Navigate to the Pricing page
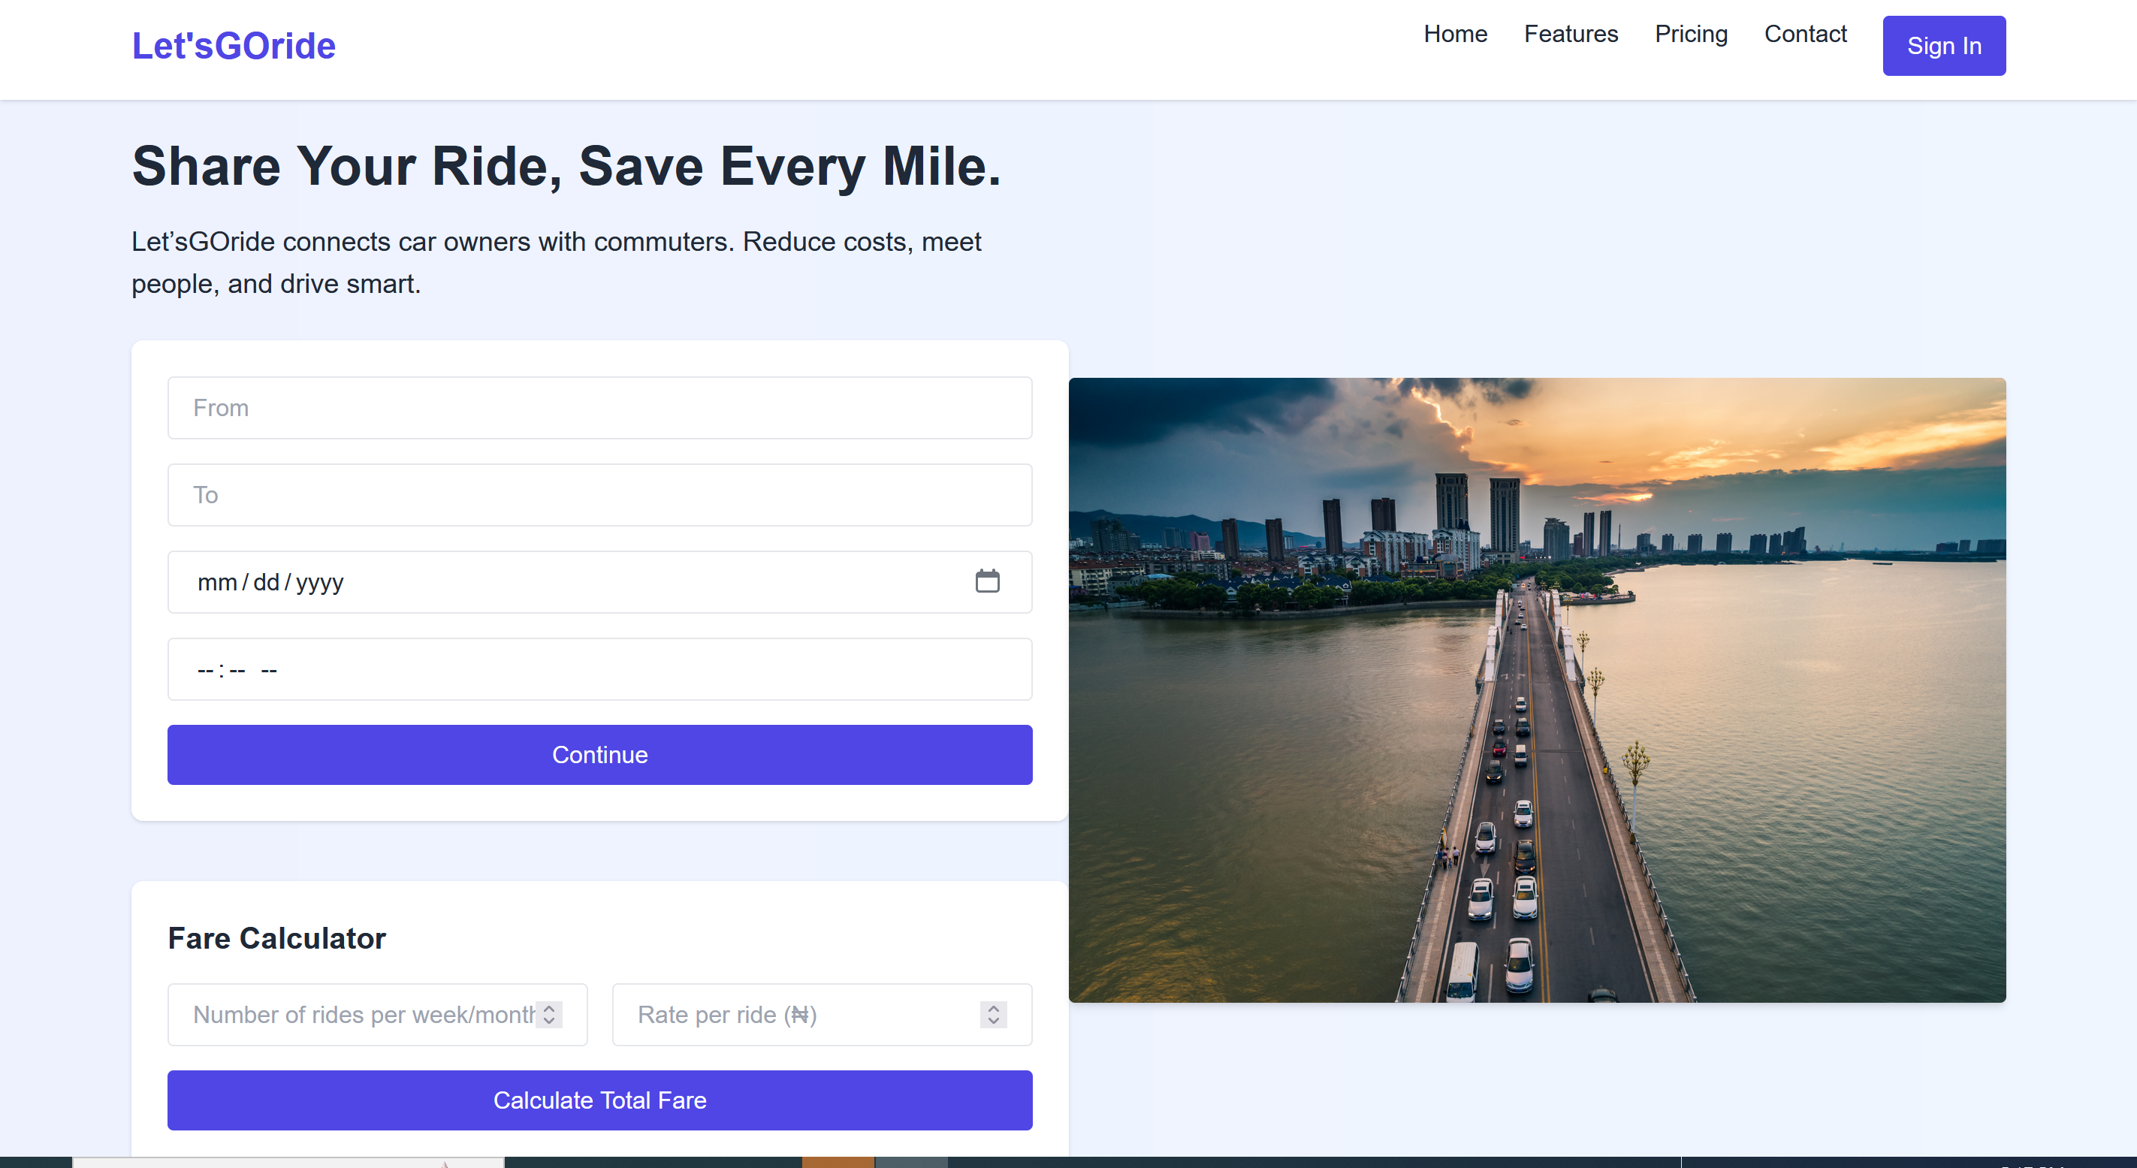The height and width of the screenshot is (1168, 2137). 1691,34
